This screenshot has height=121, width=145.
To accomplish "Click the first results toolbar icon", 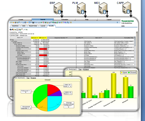I will coord(11,29).
